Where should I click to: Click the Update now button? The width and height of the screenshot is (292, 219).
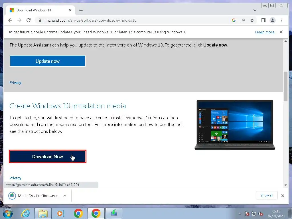48,61
